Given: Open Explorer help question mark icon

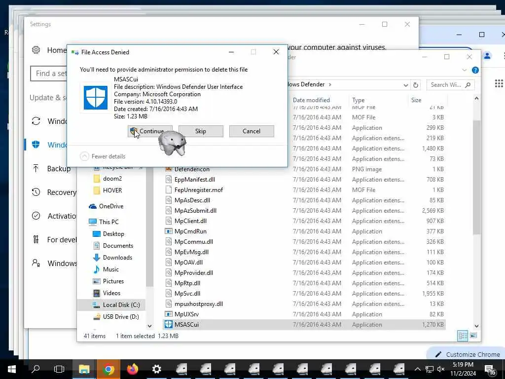Looking at the screenshot, I should [475, 70].
